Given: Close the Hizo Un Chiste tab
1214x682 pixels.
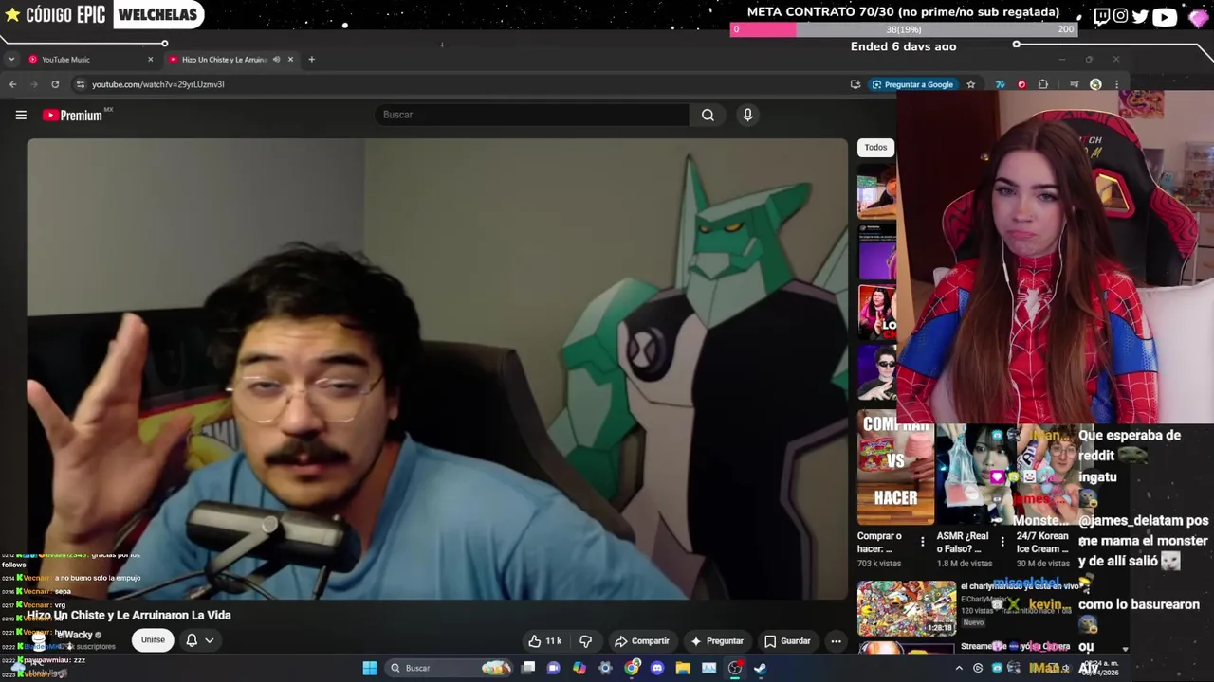Looking at the screenshot, I should tap(290, 60).
